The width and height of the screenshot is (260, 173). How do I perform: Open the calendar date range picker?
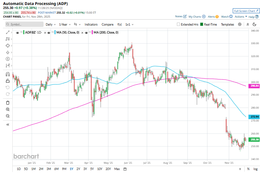pyautogui.click(x=125, y=169)
